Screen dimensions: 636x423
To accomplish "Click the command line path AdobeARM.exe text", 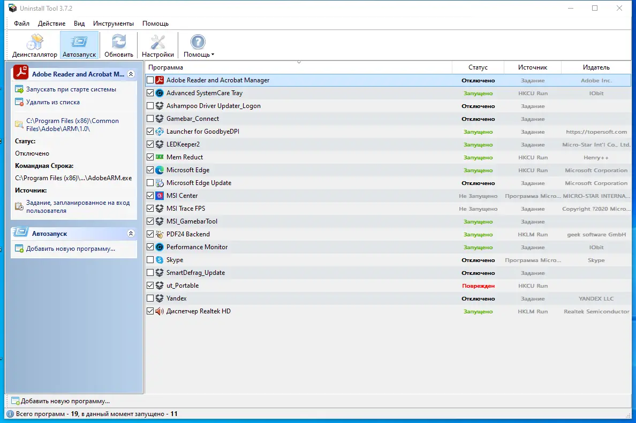I will click(x=73, y=178).
